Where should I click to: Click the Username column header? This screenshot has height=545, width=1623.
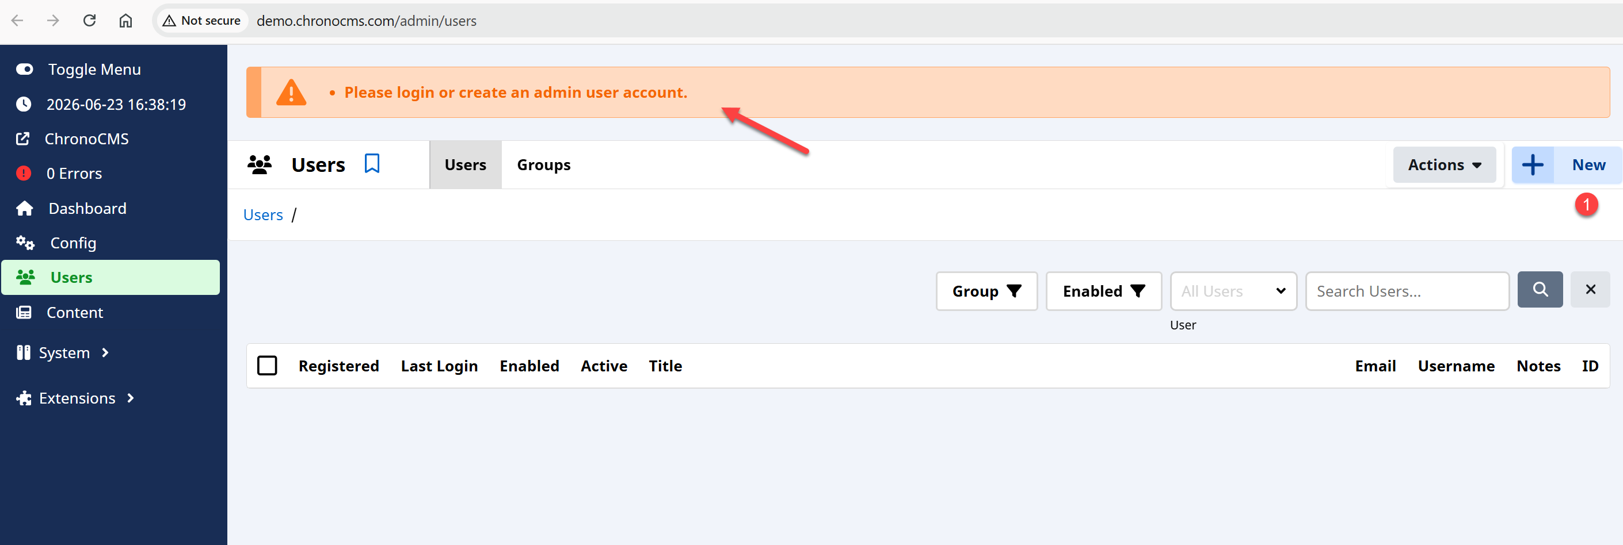(x=1456, y=366)
